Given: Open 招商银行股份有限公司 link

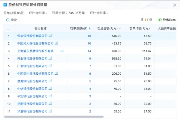Looking at the screenshot, I should 32,104.
